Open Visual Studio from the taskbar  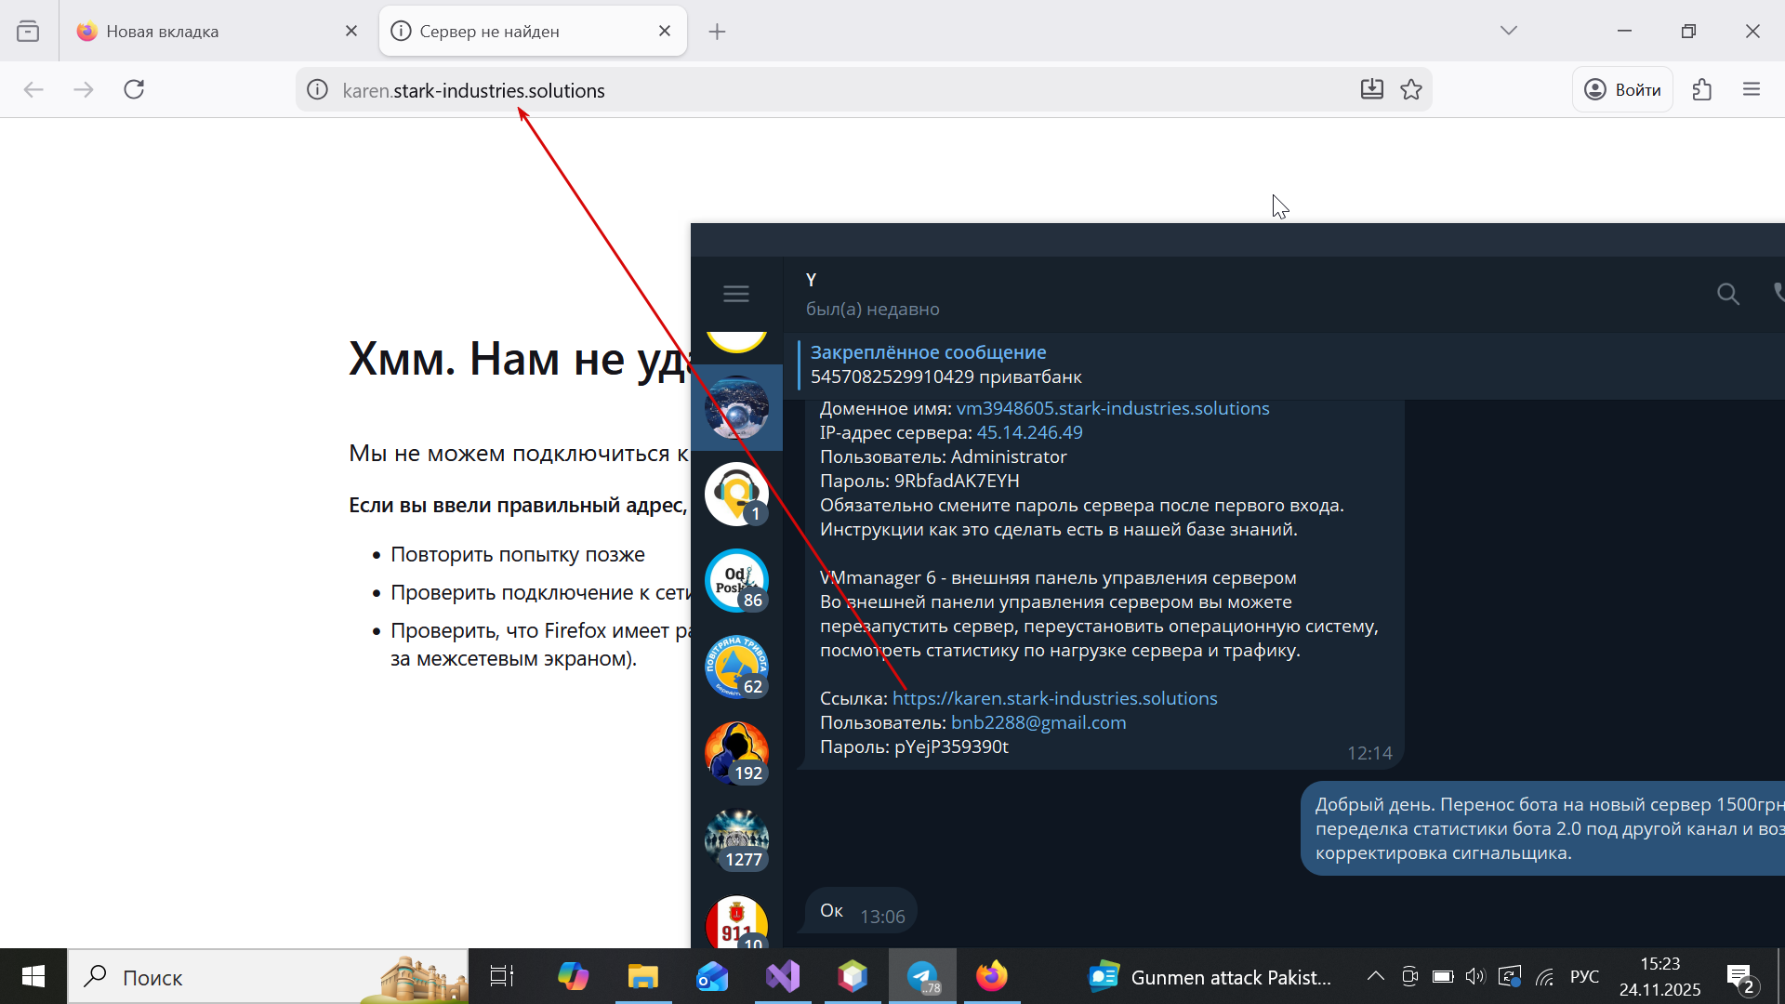pos(783,976)
